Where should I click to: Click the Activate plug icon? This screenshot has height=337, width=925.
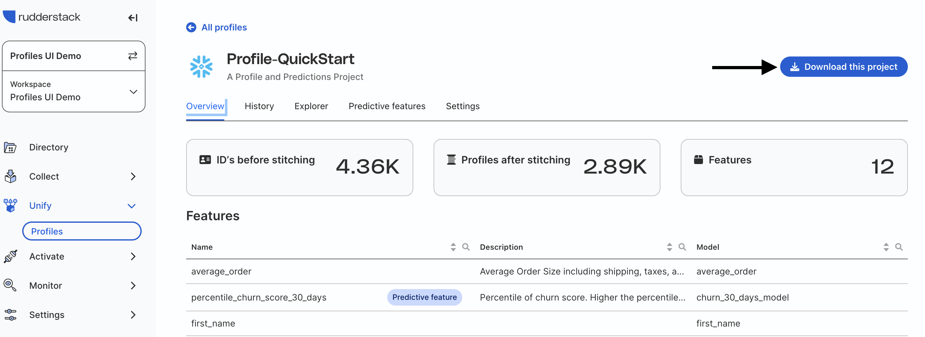click(x=10, y=256)
